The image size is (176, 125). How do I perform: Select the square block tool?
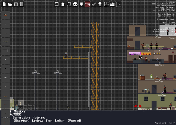[57, 4]
